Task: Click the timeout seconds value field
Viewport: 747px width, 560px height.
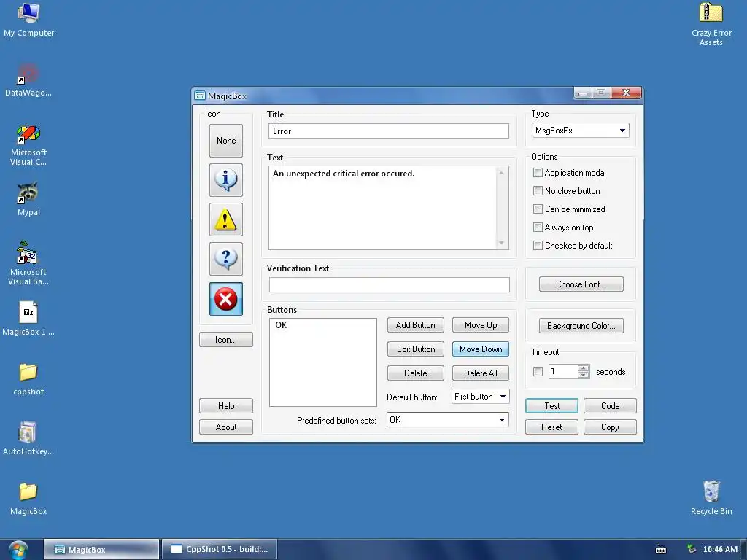Action: click(x=562, y=371)
